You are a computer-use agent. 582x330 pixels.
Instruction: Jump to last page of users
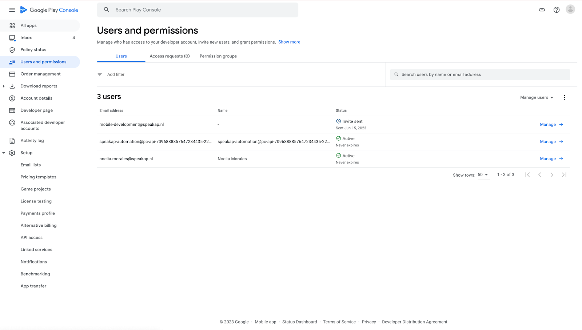[564, 175]
